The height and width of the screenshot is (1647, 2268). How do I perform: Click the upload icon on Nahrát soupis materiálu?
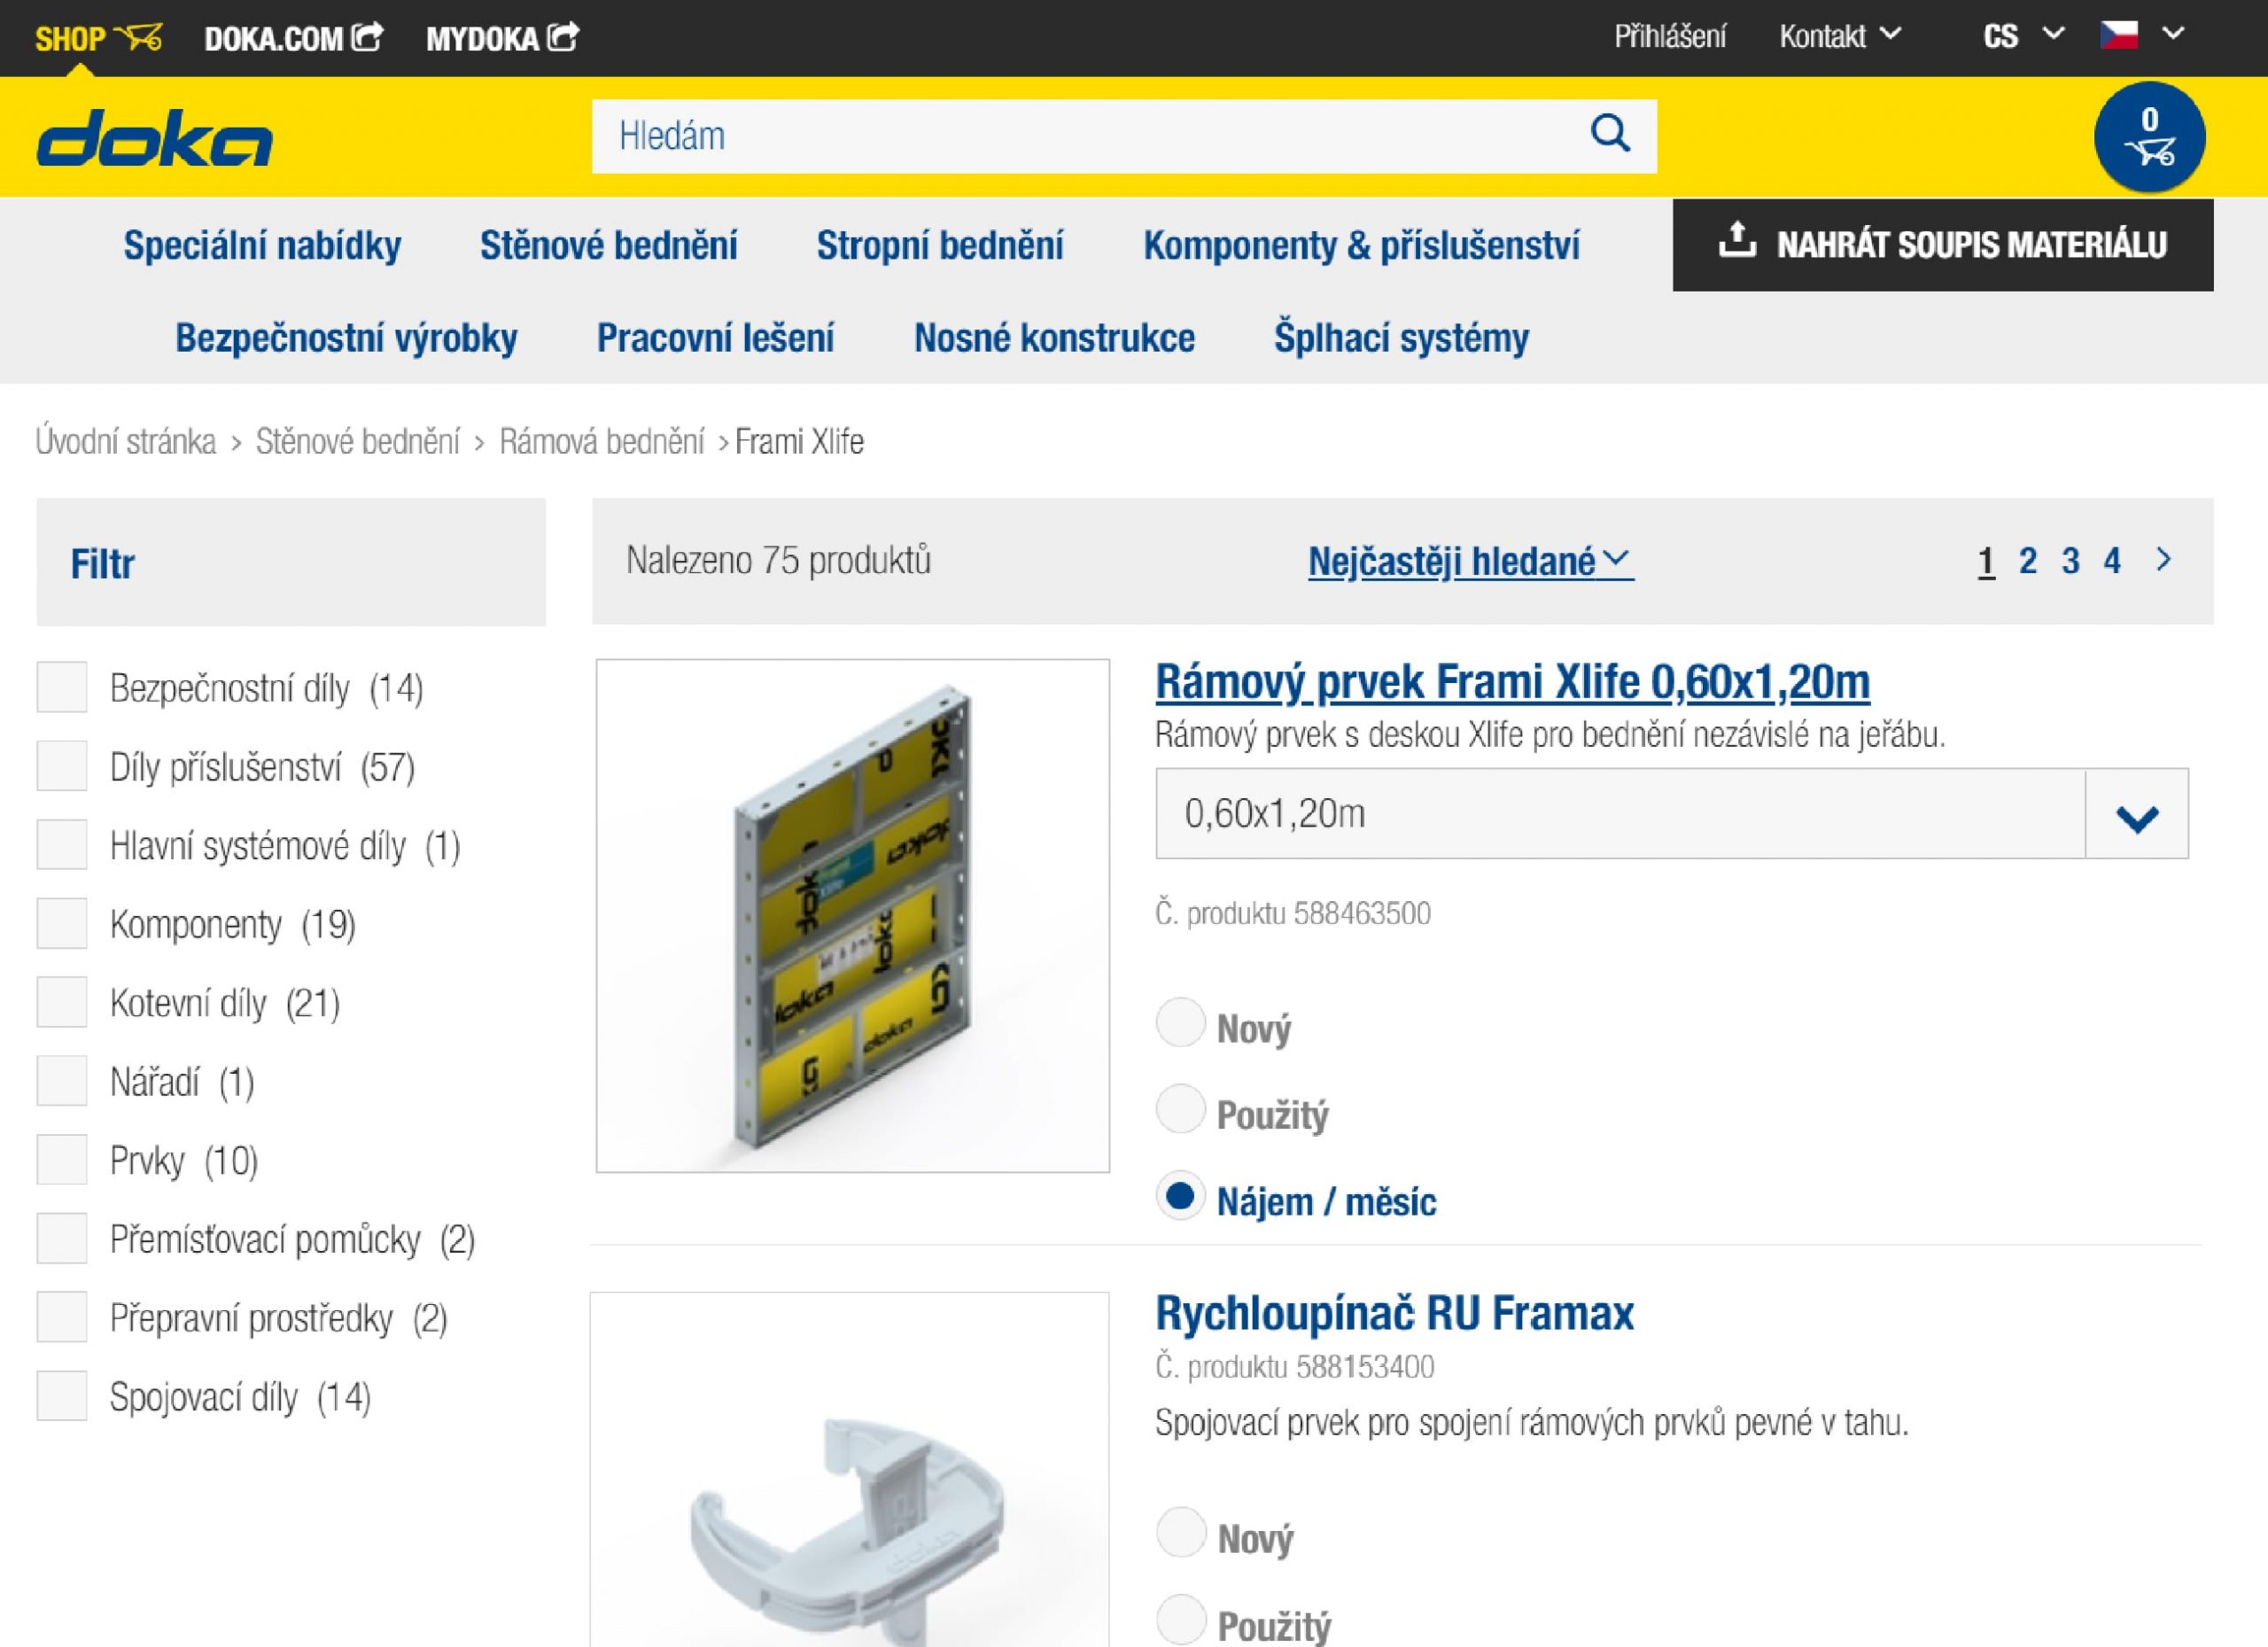click(1737, 240)
